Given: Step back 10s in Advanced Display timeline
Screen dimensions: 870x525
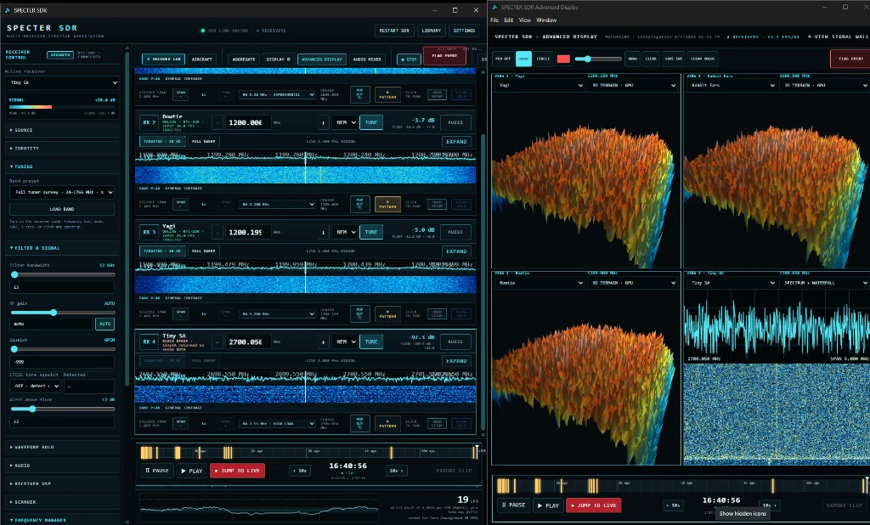Looking at the screenshot, I should tap(673, 505).
